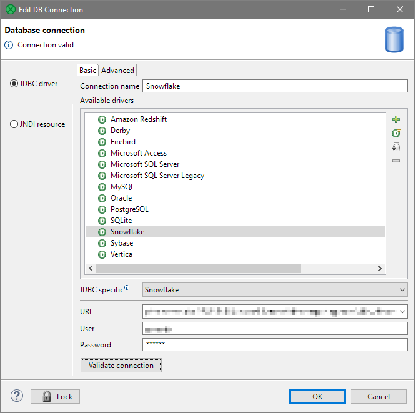Click the horizontal scrollbar thumb in drivers list

tap(199, 268)
